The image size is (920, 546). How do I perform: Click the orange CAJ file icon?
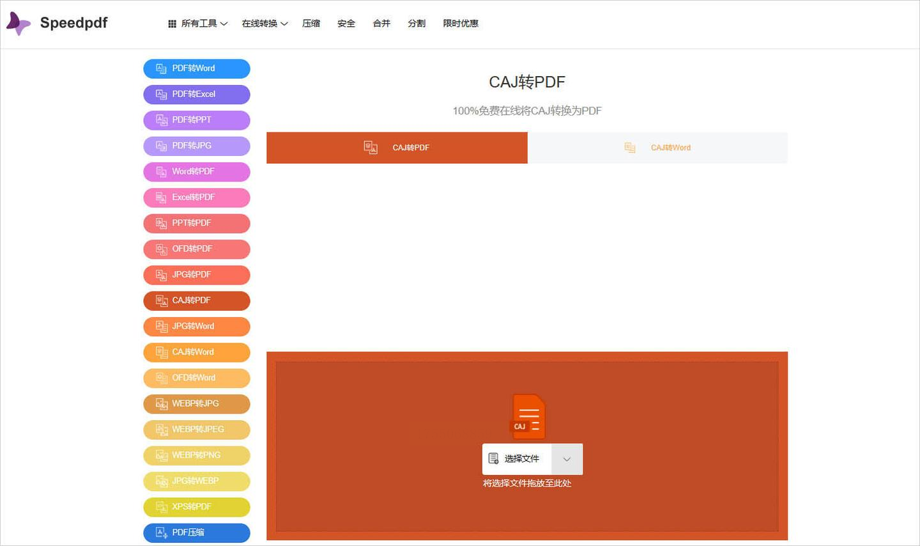[528, 417]
